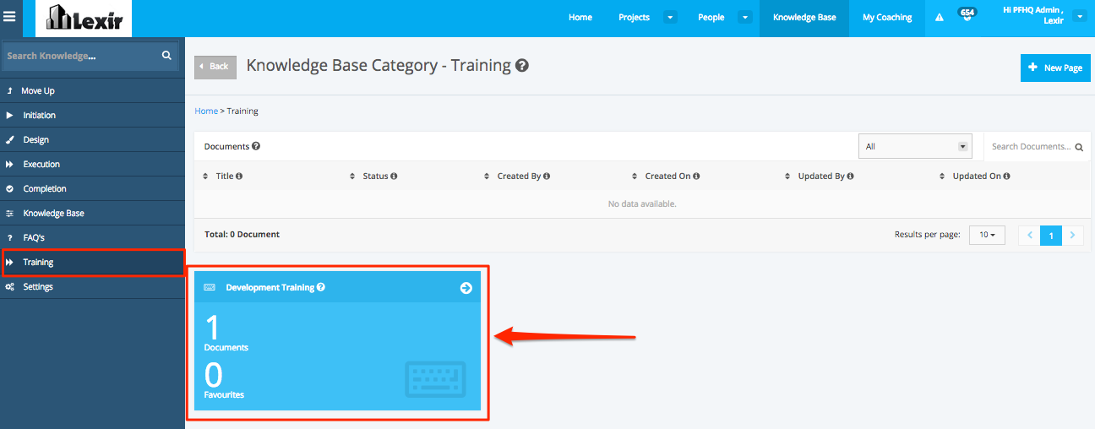Open the alert warning triangle icon

pyautogui.click(x=940, y=17)
